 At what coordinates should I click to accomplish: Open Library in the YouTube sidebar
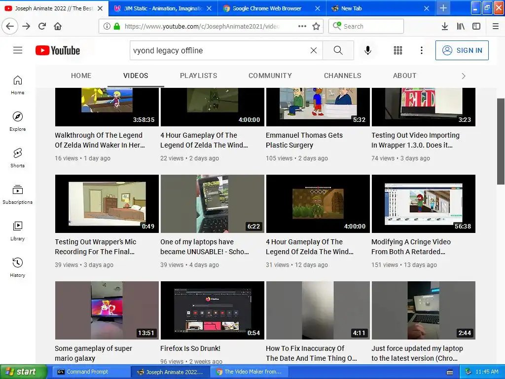click(x=18, y=231)
